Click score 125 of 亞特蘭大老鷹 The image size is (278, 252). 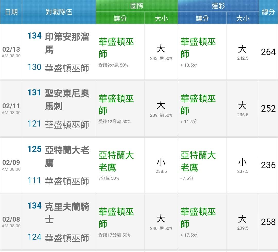pyautogui.click(x=34, y=149)
